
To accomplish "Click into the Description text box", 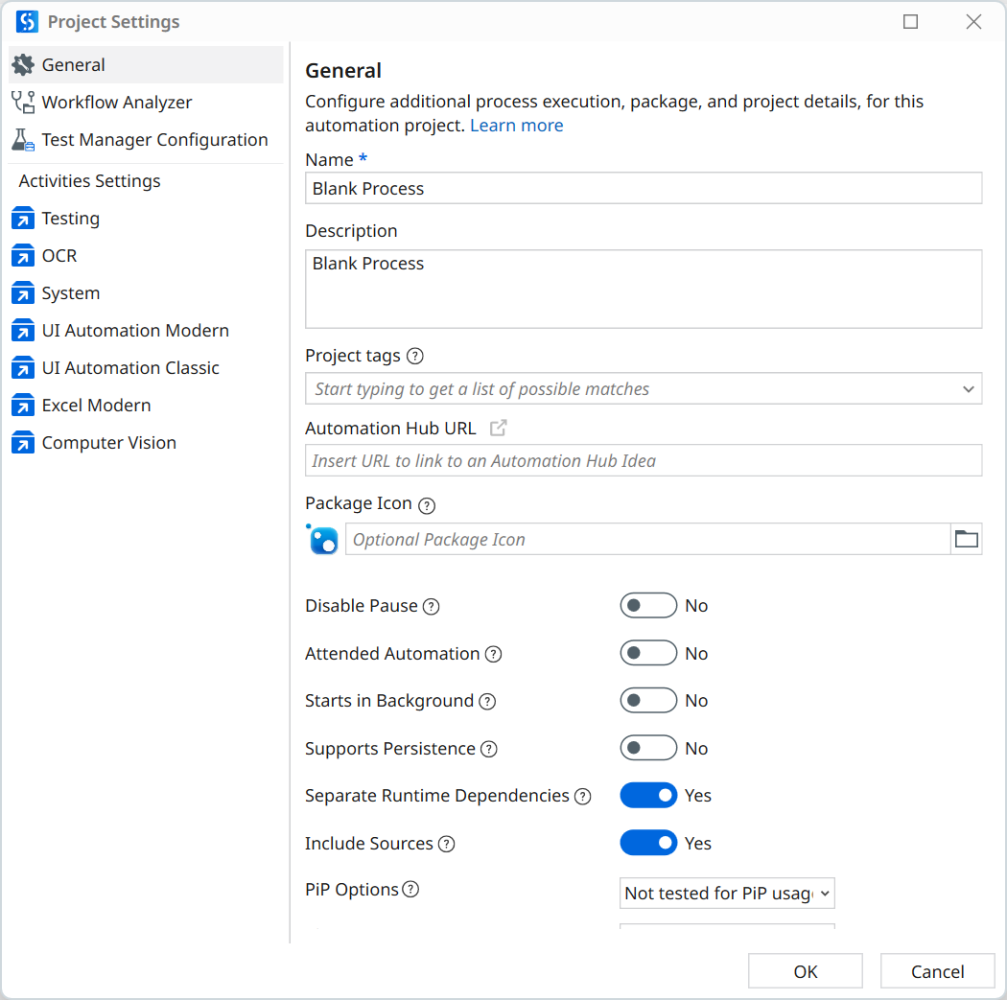I will click(x=643, y=290).
